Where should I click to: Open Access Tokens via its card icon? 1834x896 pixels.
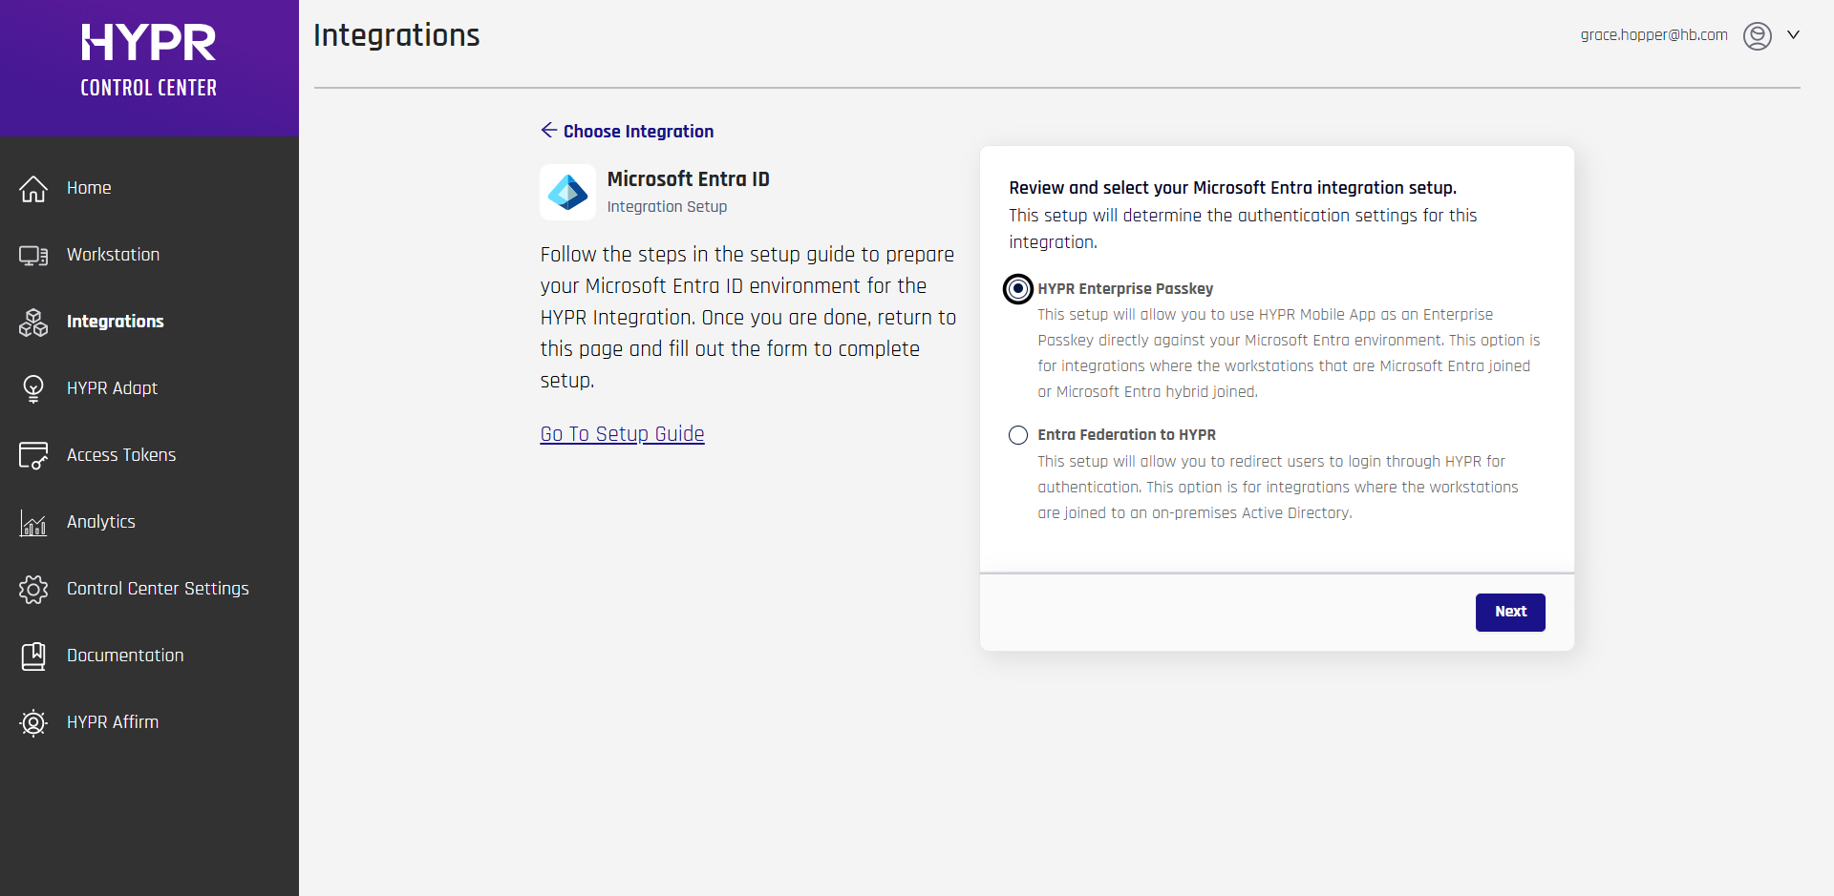coord(33,456)
